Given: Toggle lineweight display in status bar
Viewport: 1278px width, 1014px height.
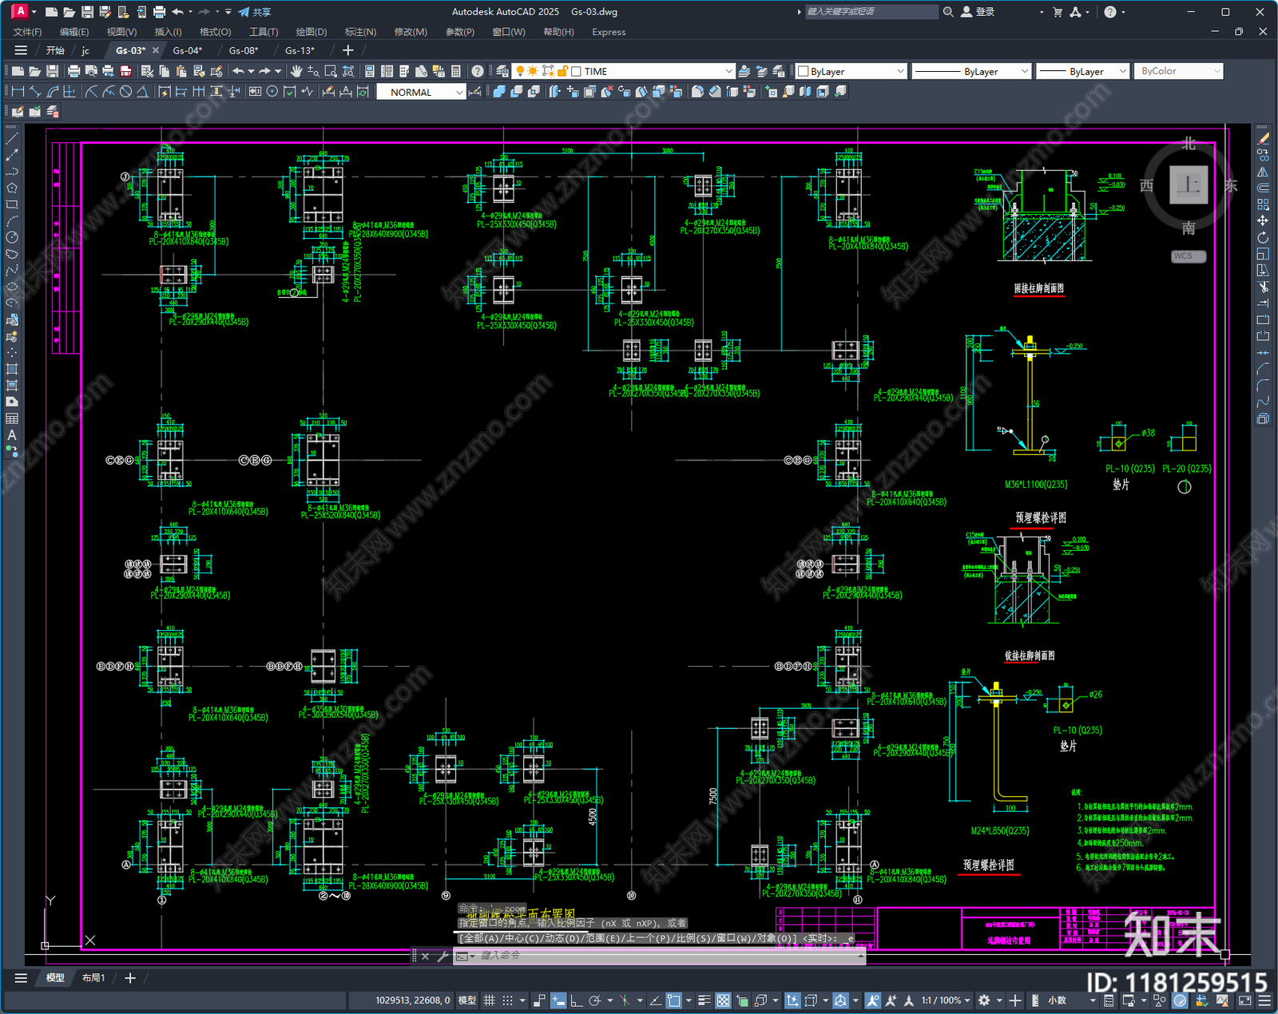Looking at the screenshot, I should pos(704,1000).
